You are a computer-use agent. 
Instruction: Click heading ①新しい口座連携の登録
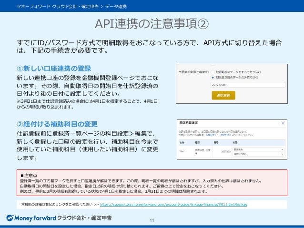tap(54, 69)
